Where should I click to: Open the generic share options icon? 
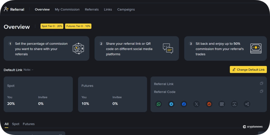[247, 104]
